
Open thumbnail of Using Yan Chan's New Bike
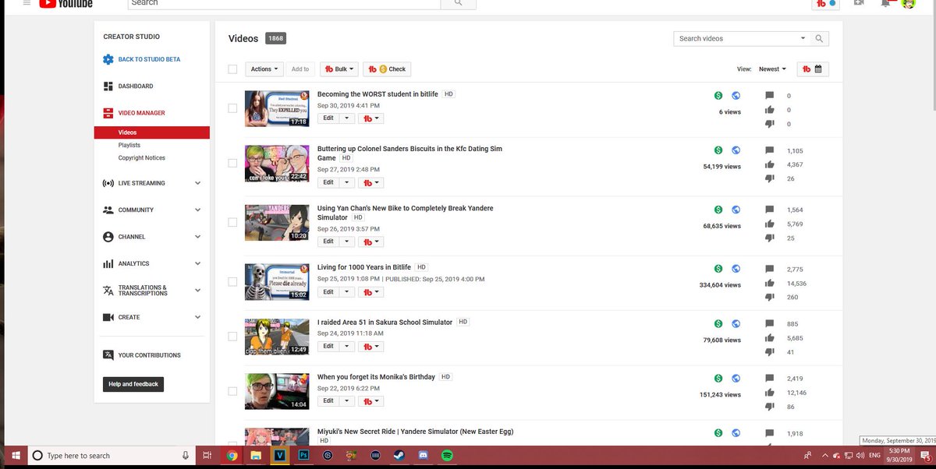point(277,223)
